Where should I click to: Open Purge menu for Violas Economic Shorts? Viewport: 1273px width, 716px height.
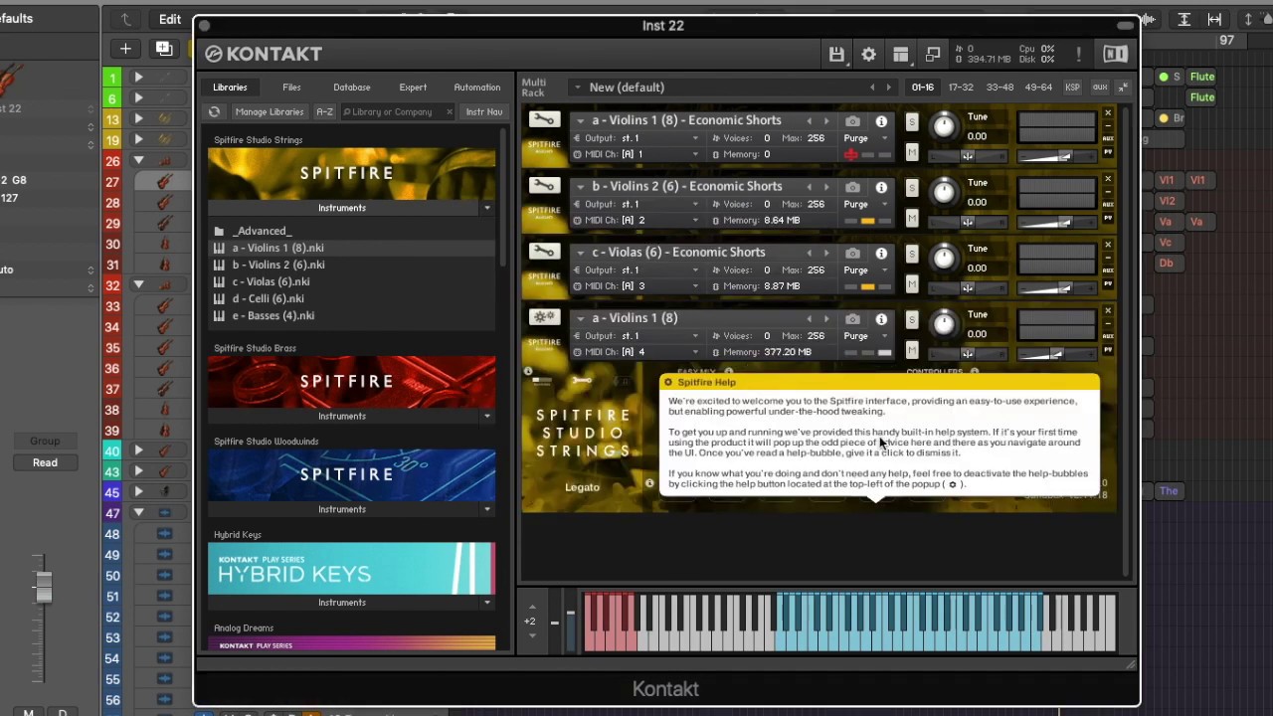[863, 270]
